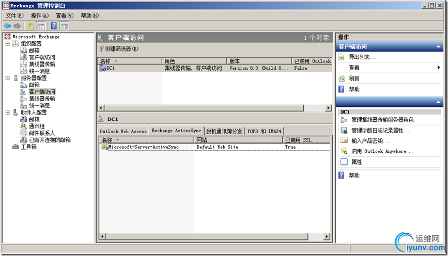Collapse the 服务器配置 tree node

coord(8,78)
